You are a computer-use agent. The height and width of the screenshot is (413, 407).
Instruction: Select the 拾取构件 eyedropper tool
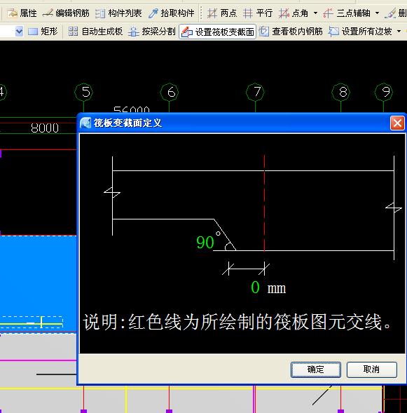(171, 13)
